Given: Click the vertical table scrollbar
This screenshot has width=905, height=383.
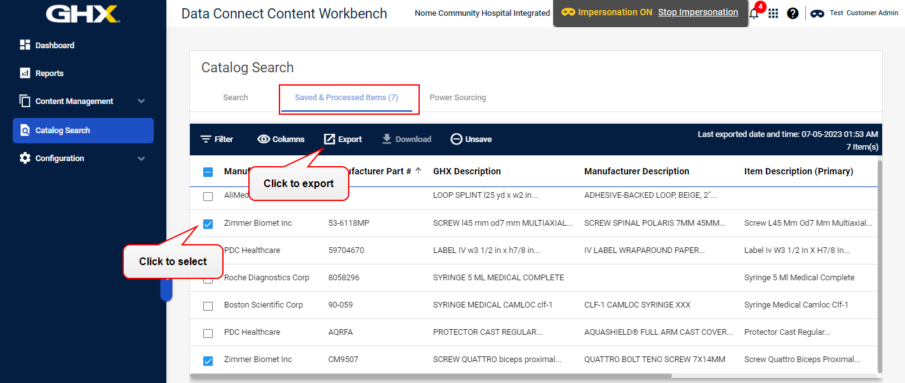Looking at the screenshot, I should 880,266.
